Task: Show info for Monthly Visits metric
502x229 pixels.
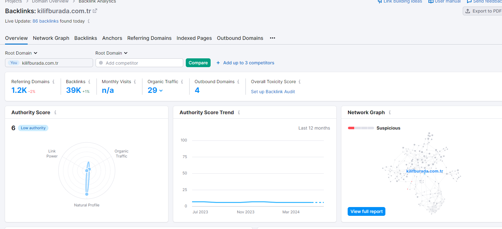Action: (135, 82)
